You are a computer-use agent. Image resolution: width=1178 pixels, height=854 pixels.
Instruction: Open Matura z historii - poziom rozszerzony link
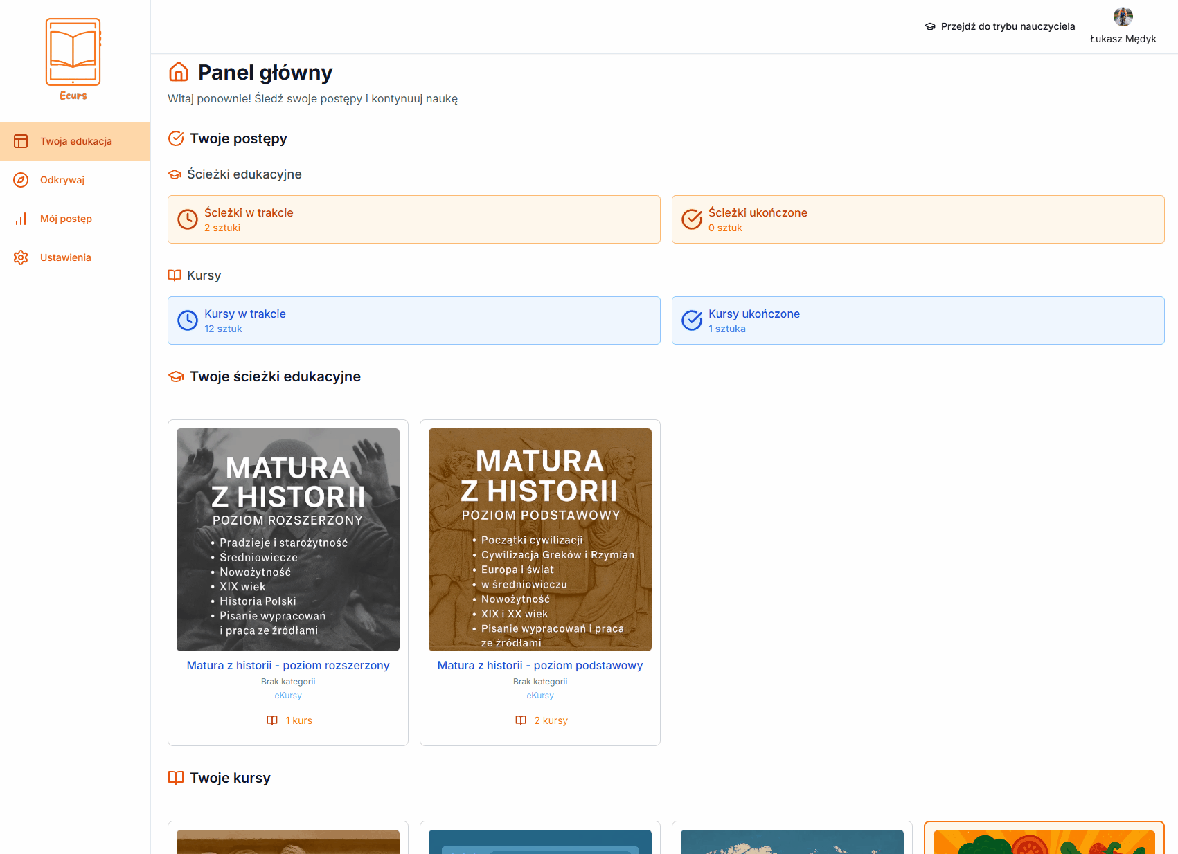[x=288, y=665]
